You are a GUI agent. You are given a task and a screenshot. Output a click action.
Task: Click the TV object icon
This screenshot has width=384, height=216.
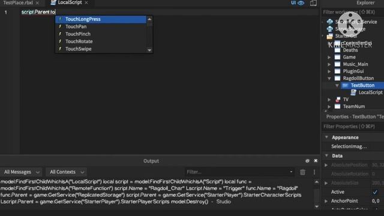[x=337, y=100]
